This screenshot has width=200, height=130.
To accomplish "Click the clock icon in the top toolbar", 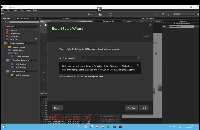I will 89,14.
